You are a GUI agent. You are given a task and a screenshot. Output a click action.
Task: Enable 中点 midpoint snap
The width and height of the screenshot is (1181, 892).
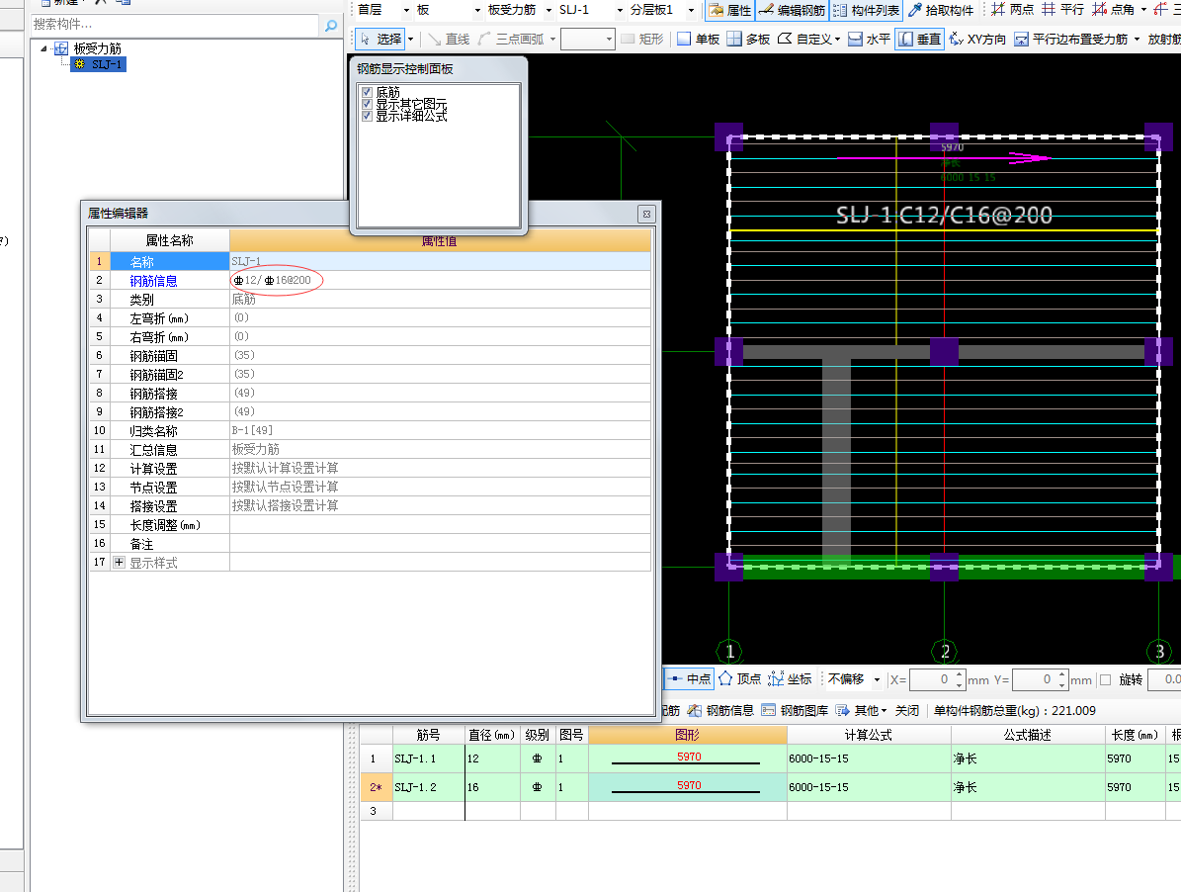(x=689, y=678)
